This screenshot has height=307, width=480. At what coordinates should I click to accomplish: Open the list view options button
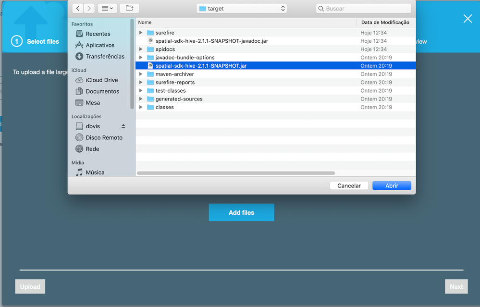click(107, 9)
